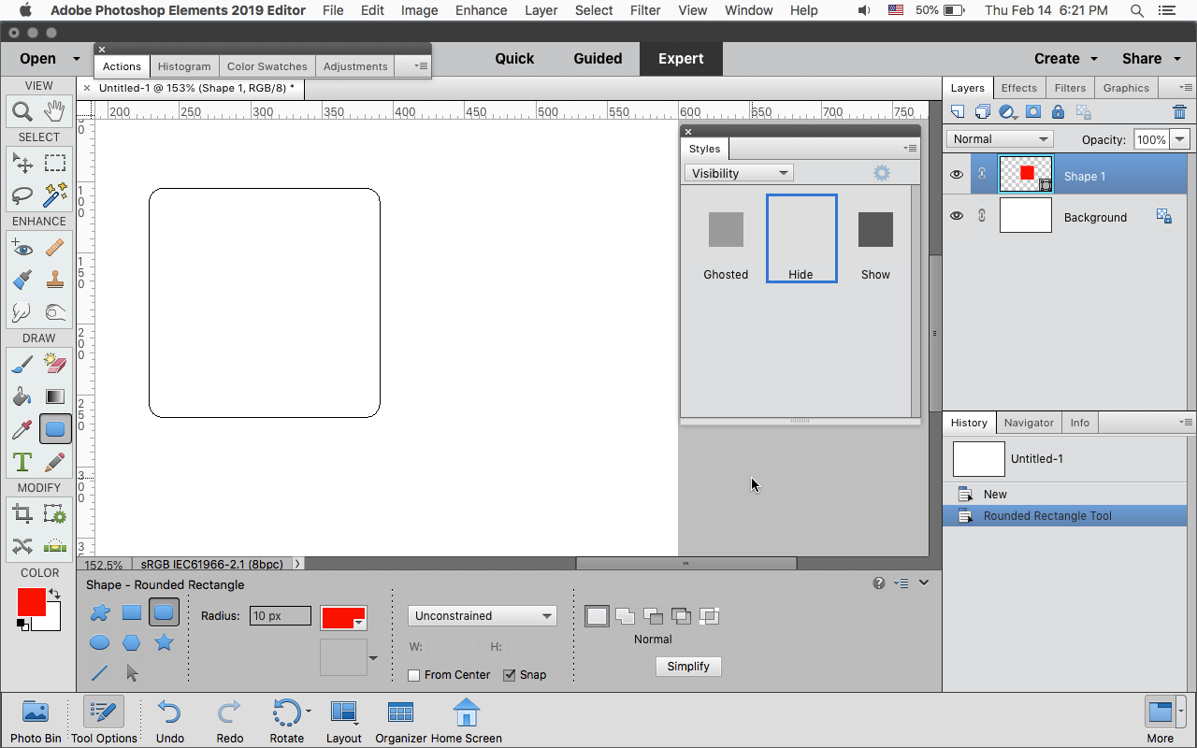Expand the Create menu
Screen dimensions: 1197x748
pyautogui.click(x=1066, y=58)
